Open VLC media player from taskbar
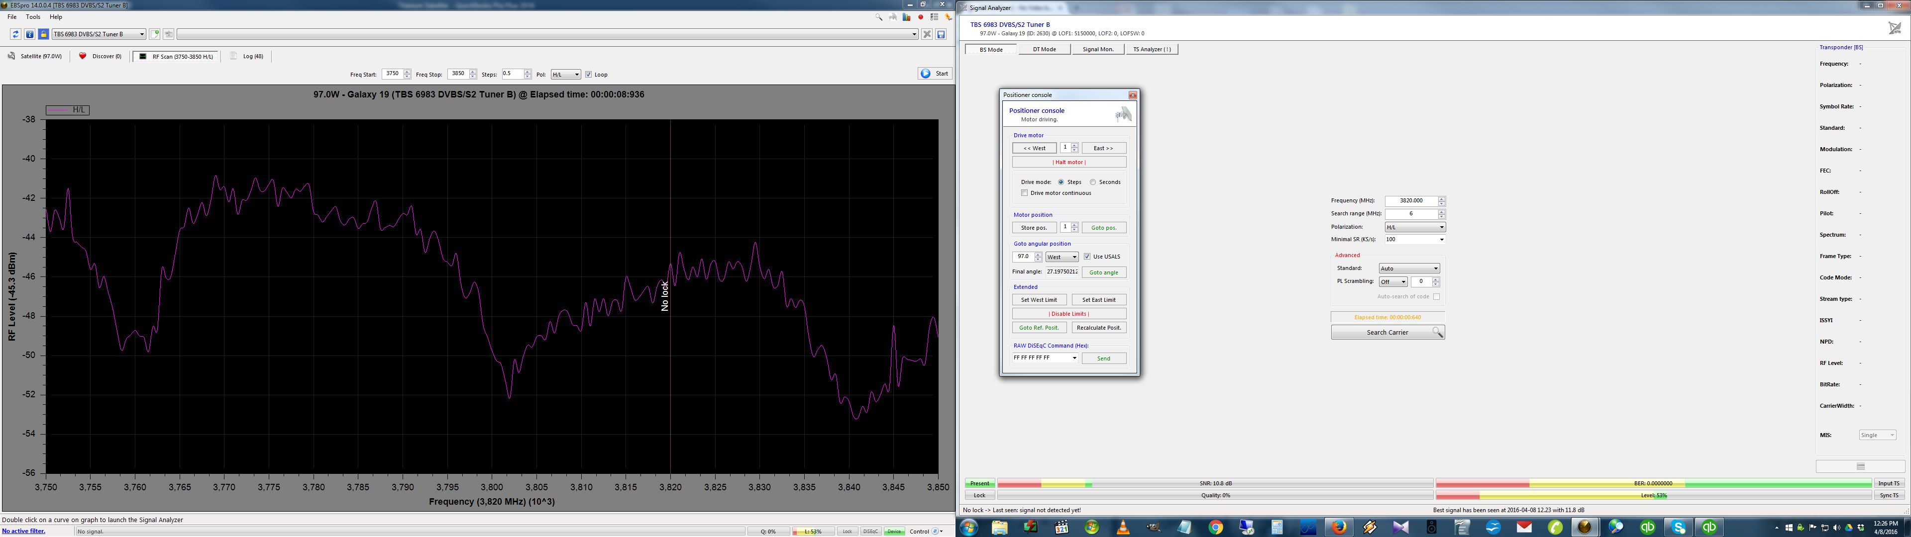The height and width of the screenshot is (537, 1911). pos(1122,528)
